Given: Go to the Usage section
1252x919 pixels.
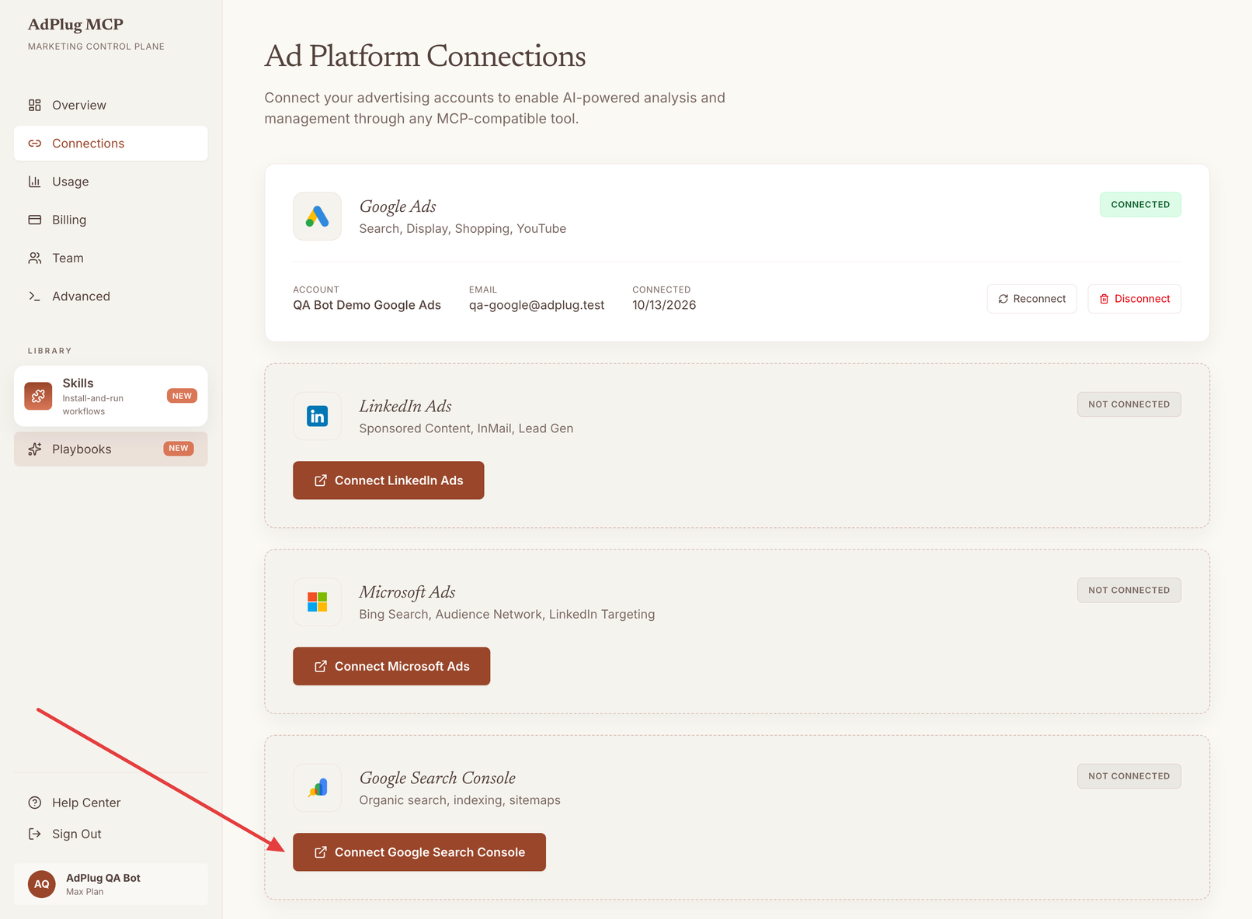Looking at the screenshot, I should pyautogui.click(x=110, y=182).
